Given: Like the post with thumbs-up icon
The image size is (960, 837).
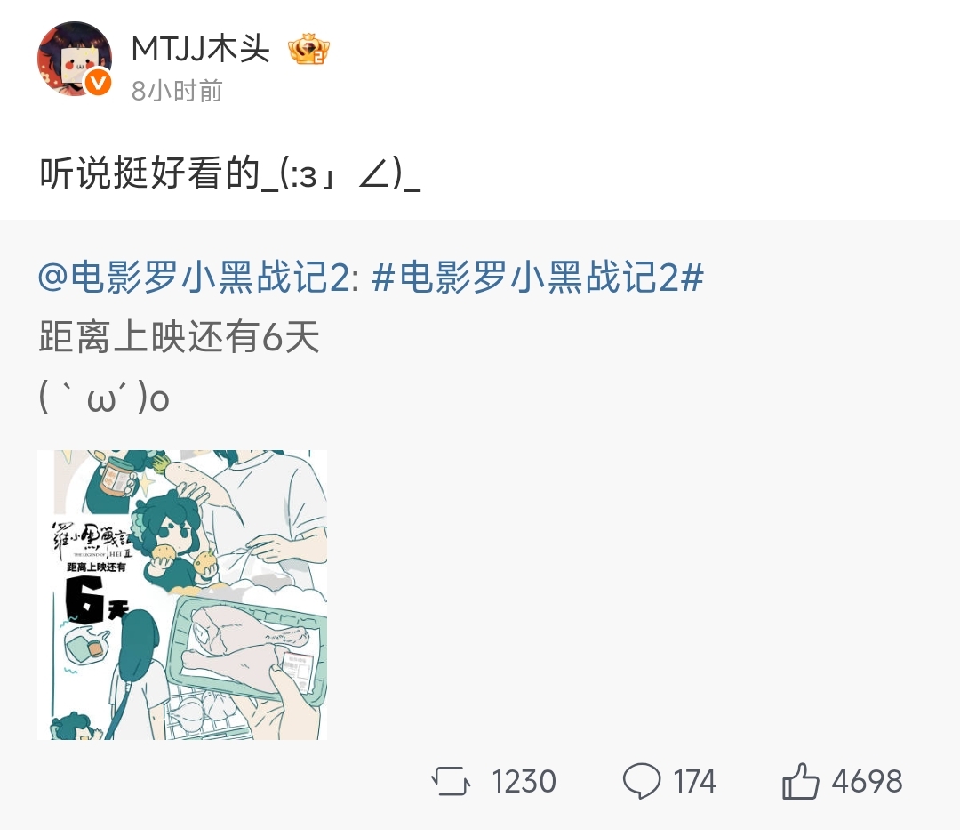Looking at the screenshot, I should pos(800,781).
